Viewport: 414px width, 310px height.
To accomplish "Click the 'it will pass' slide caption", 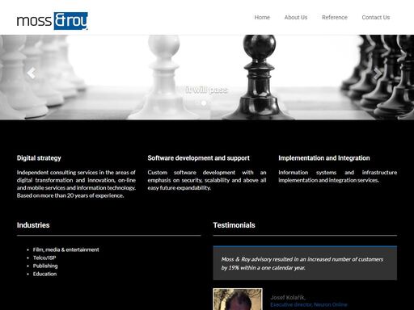I will point(207,90).
